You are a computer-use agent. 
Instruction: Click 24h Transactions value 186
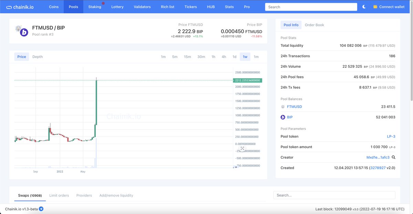(x=392, y=56)
